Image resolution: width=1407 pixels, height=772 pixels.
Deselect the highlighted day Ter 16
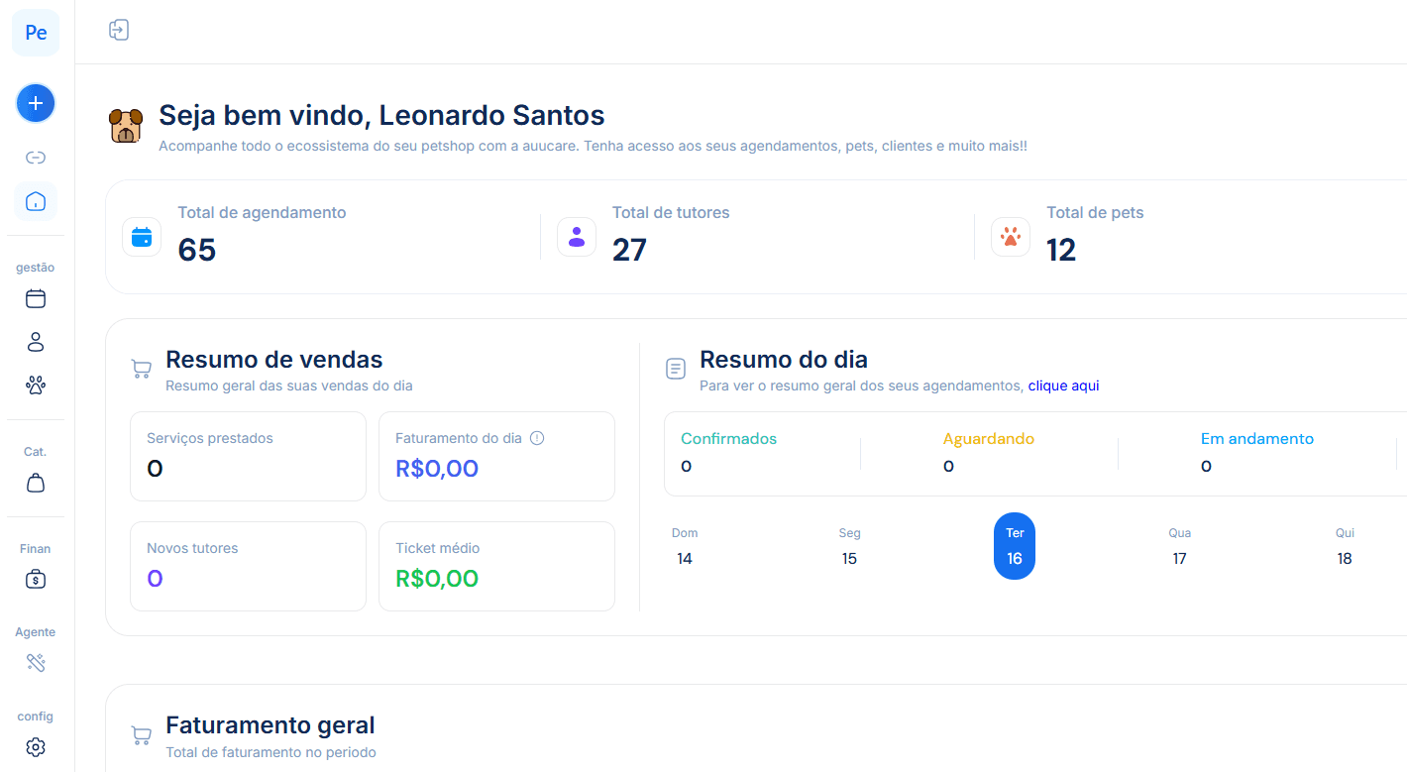1014,546
